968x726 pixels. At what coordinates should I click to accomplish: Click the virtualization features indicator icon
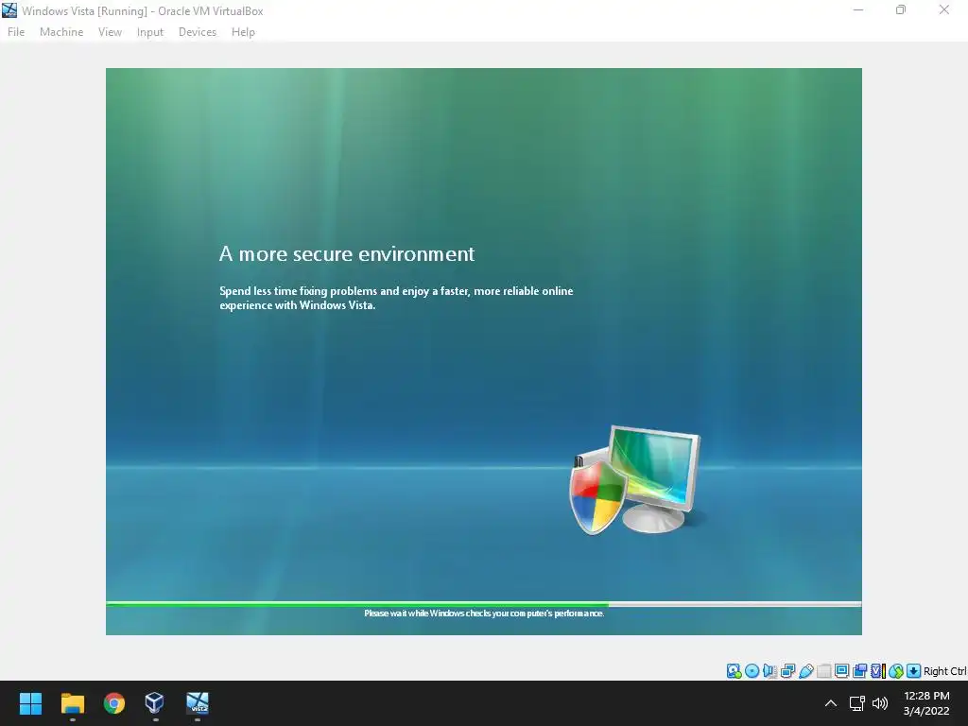[878, 671]
